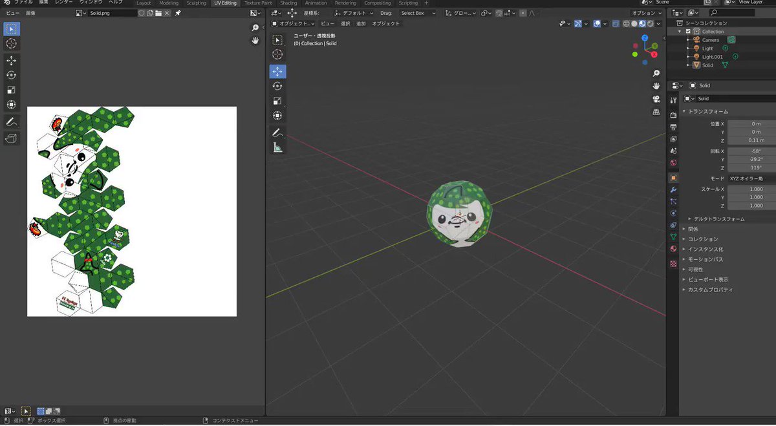Toggle X-ray display in viewport

pos(616,23)
